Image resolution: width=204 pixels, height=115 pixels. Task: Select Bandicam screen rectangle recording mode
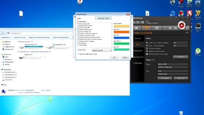[147, 28]
